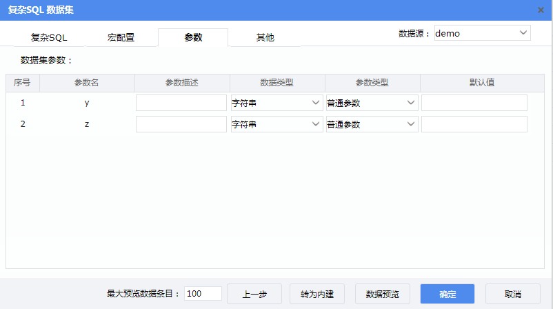This screenshot has width=553, height=309.
Task: Expand the 数据源 demo dropdown
Action: point(482,33)
